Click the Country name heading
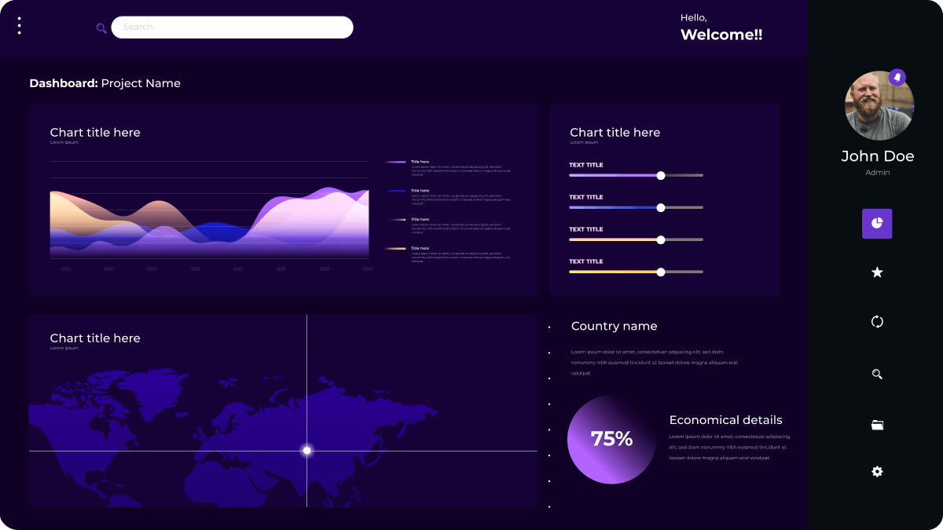The height and width of the screenshot is (530, 943). tap(614, 326)
